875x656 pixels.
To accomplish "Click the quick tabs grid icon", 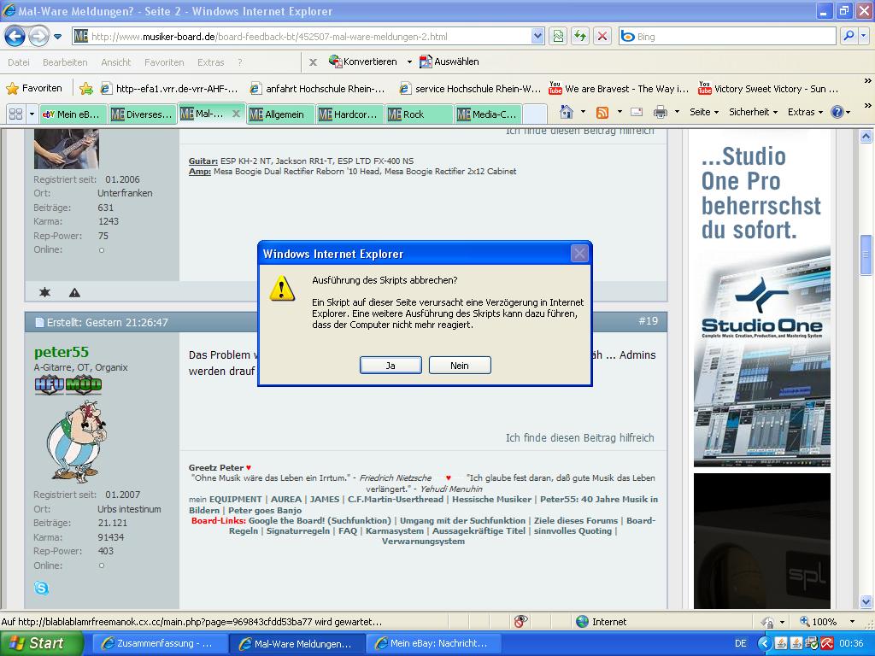I will pyautogui.click(x=15, y=114).
